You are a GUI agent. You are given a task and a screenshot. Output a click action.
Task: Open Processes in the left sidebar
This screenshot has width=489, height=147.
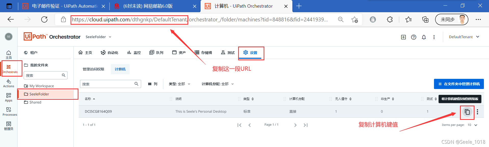click(x=10, y=112)
